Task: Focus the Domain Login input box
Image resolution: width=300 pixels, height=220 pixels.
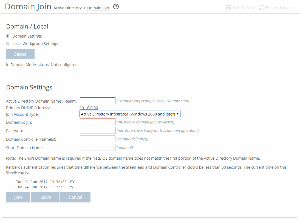Action: (x=97, y=122)
